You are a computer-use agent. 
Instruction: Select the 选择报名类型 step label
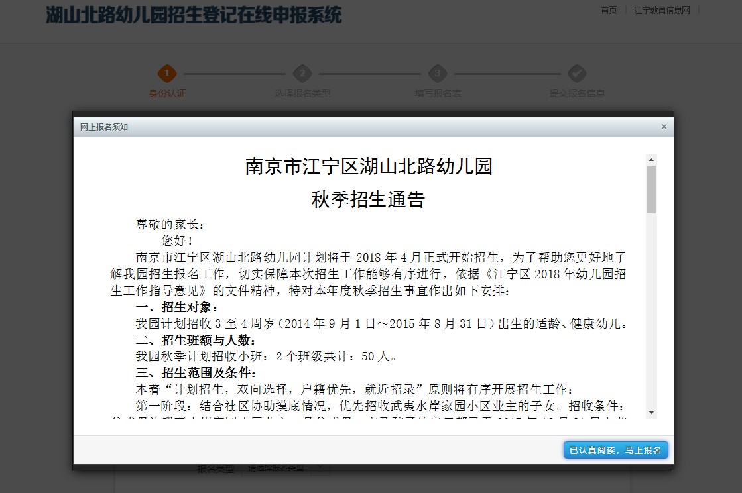click(302, 93)
